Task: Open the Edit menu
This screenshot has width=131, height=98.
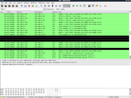Action: 6,3
